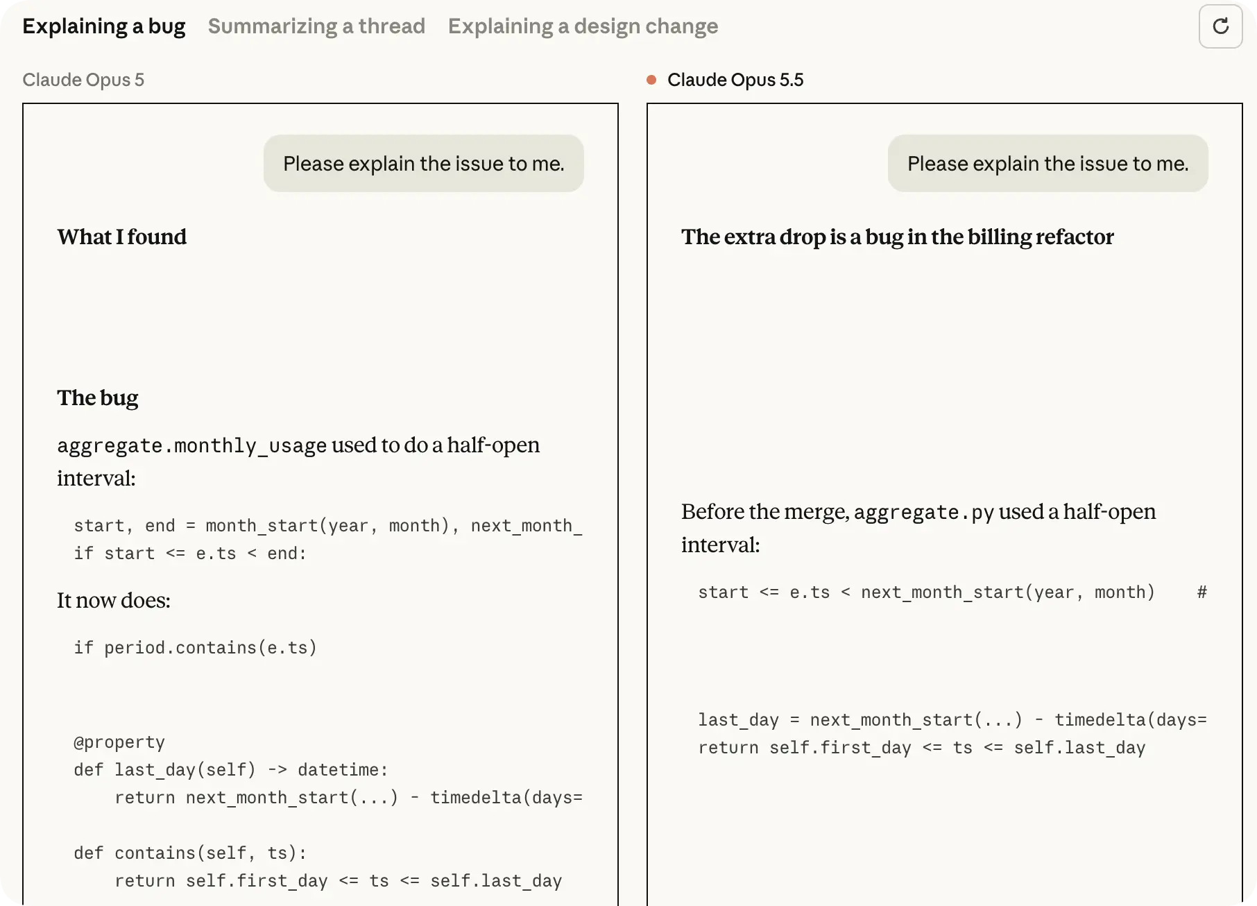Click the Claude Opus 5.5 label

pos(735,80)
